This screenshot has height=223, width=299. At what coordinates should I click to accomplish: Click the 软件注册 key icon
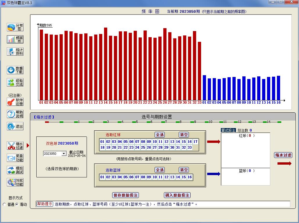point(12,102)
